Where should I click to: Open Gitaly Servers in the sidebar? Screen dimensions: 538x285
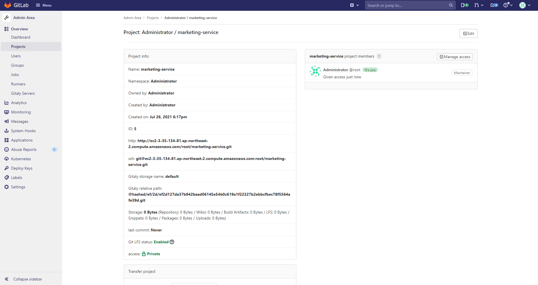pos(23,93)
